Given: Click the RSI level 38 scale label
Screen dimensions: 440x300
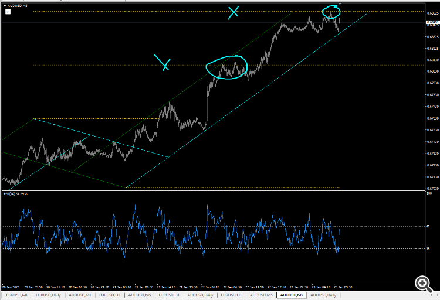Looking at the screenshot, I should (x=428, y=248).
